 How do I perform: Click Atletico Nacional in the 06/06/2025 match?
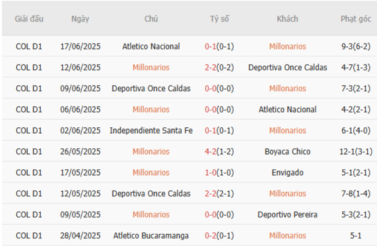pyautogui.click(x=287, y=109)
